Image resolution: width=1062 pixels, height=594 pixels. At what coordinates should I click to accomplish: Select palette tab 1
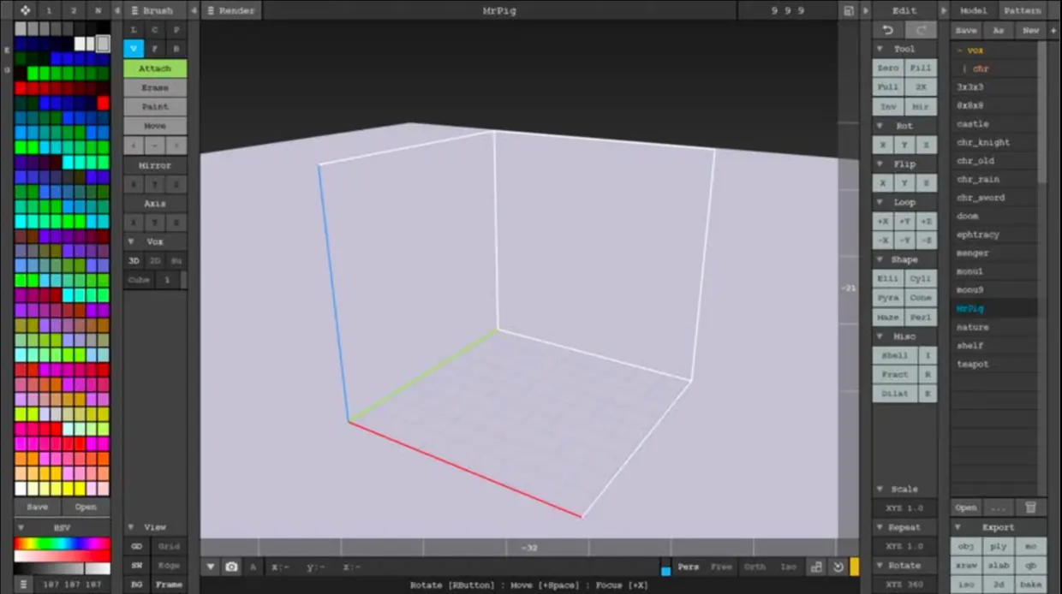(x=50, y=10)
